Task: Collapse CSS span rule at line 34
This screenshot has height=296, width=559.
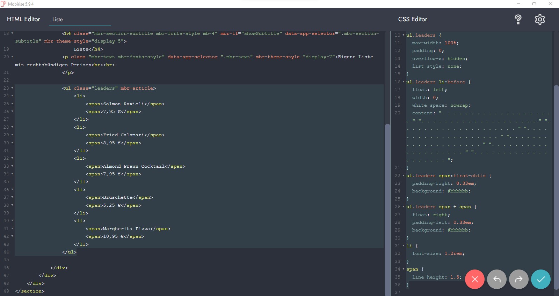Action: pyautogui.click(x=404, y=269)
